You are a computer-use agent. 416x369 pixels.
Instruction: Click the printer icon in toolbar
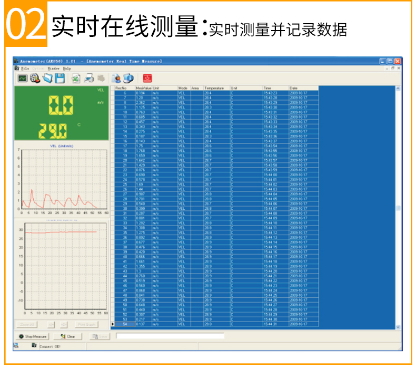[x=89, y=78]
